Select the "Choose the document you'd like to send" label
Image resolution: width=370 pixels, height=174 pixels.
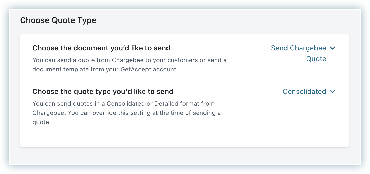coord(101,48)
